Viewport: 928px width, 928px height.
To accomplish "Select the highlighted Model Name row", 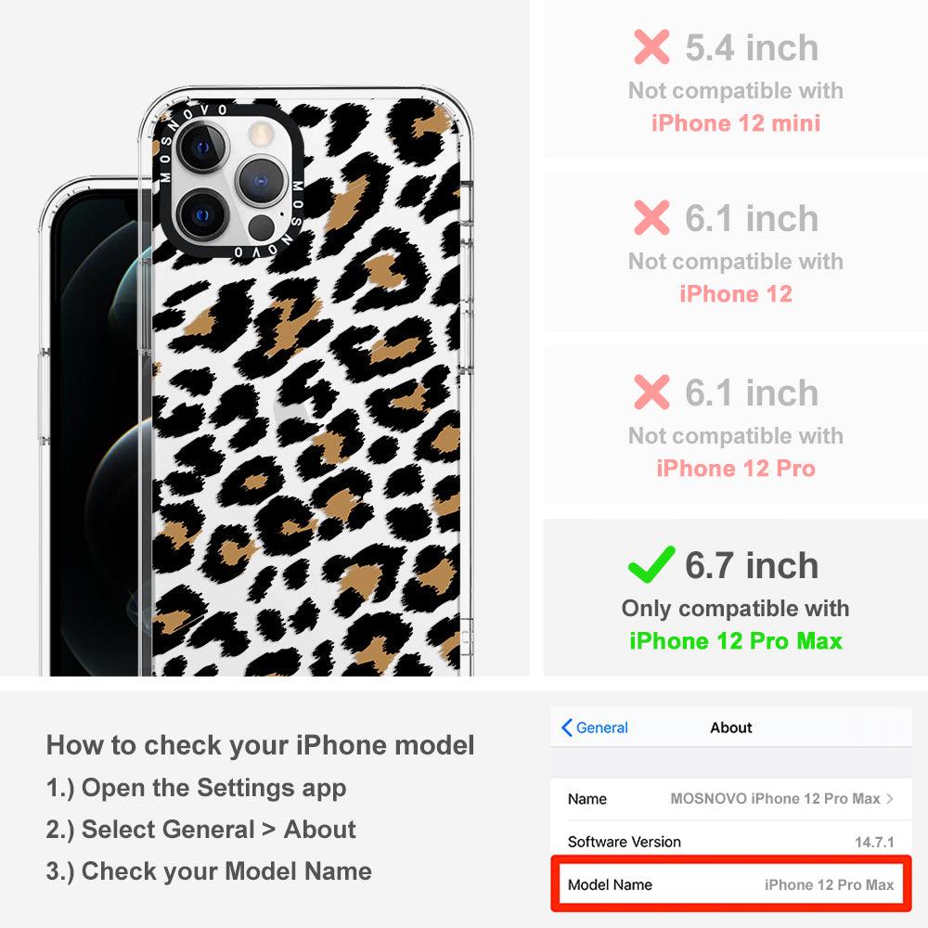I will click(731, 884).
